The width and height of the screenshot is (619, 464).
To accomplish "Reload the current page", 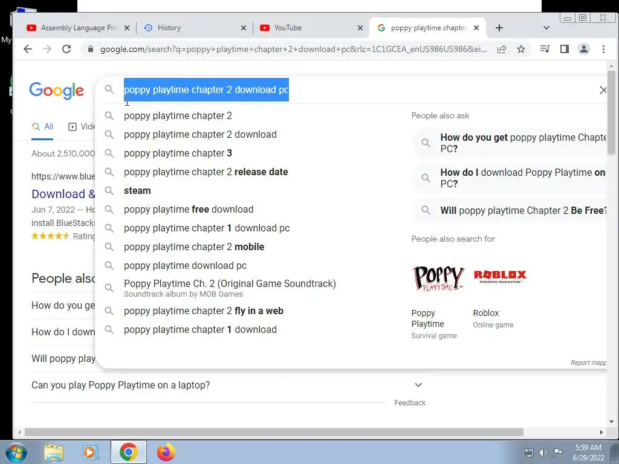I will 66,49.
